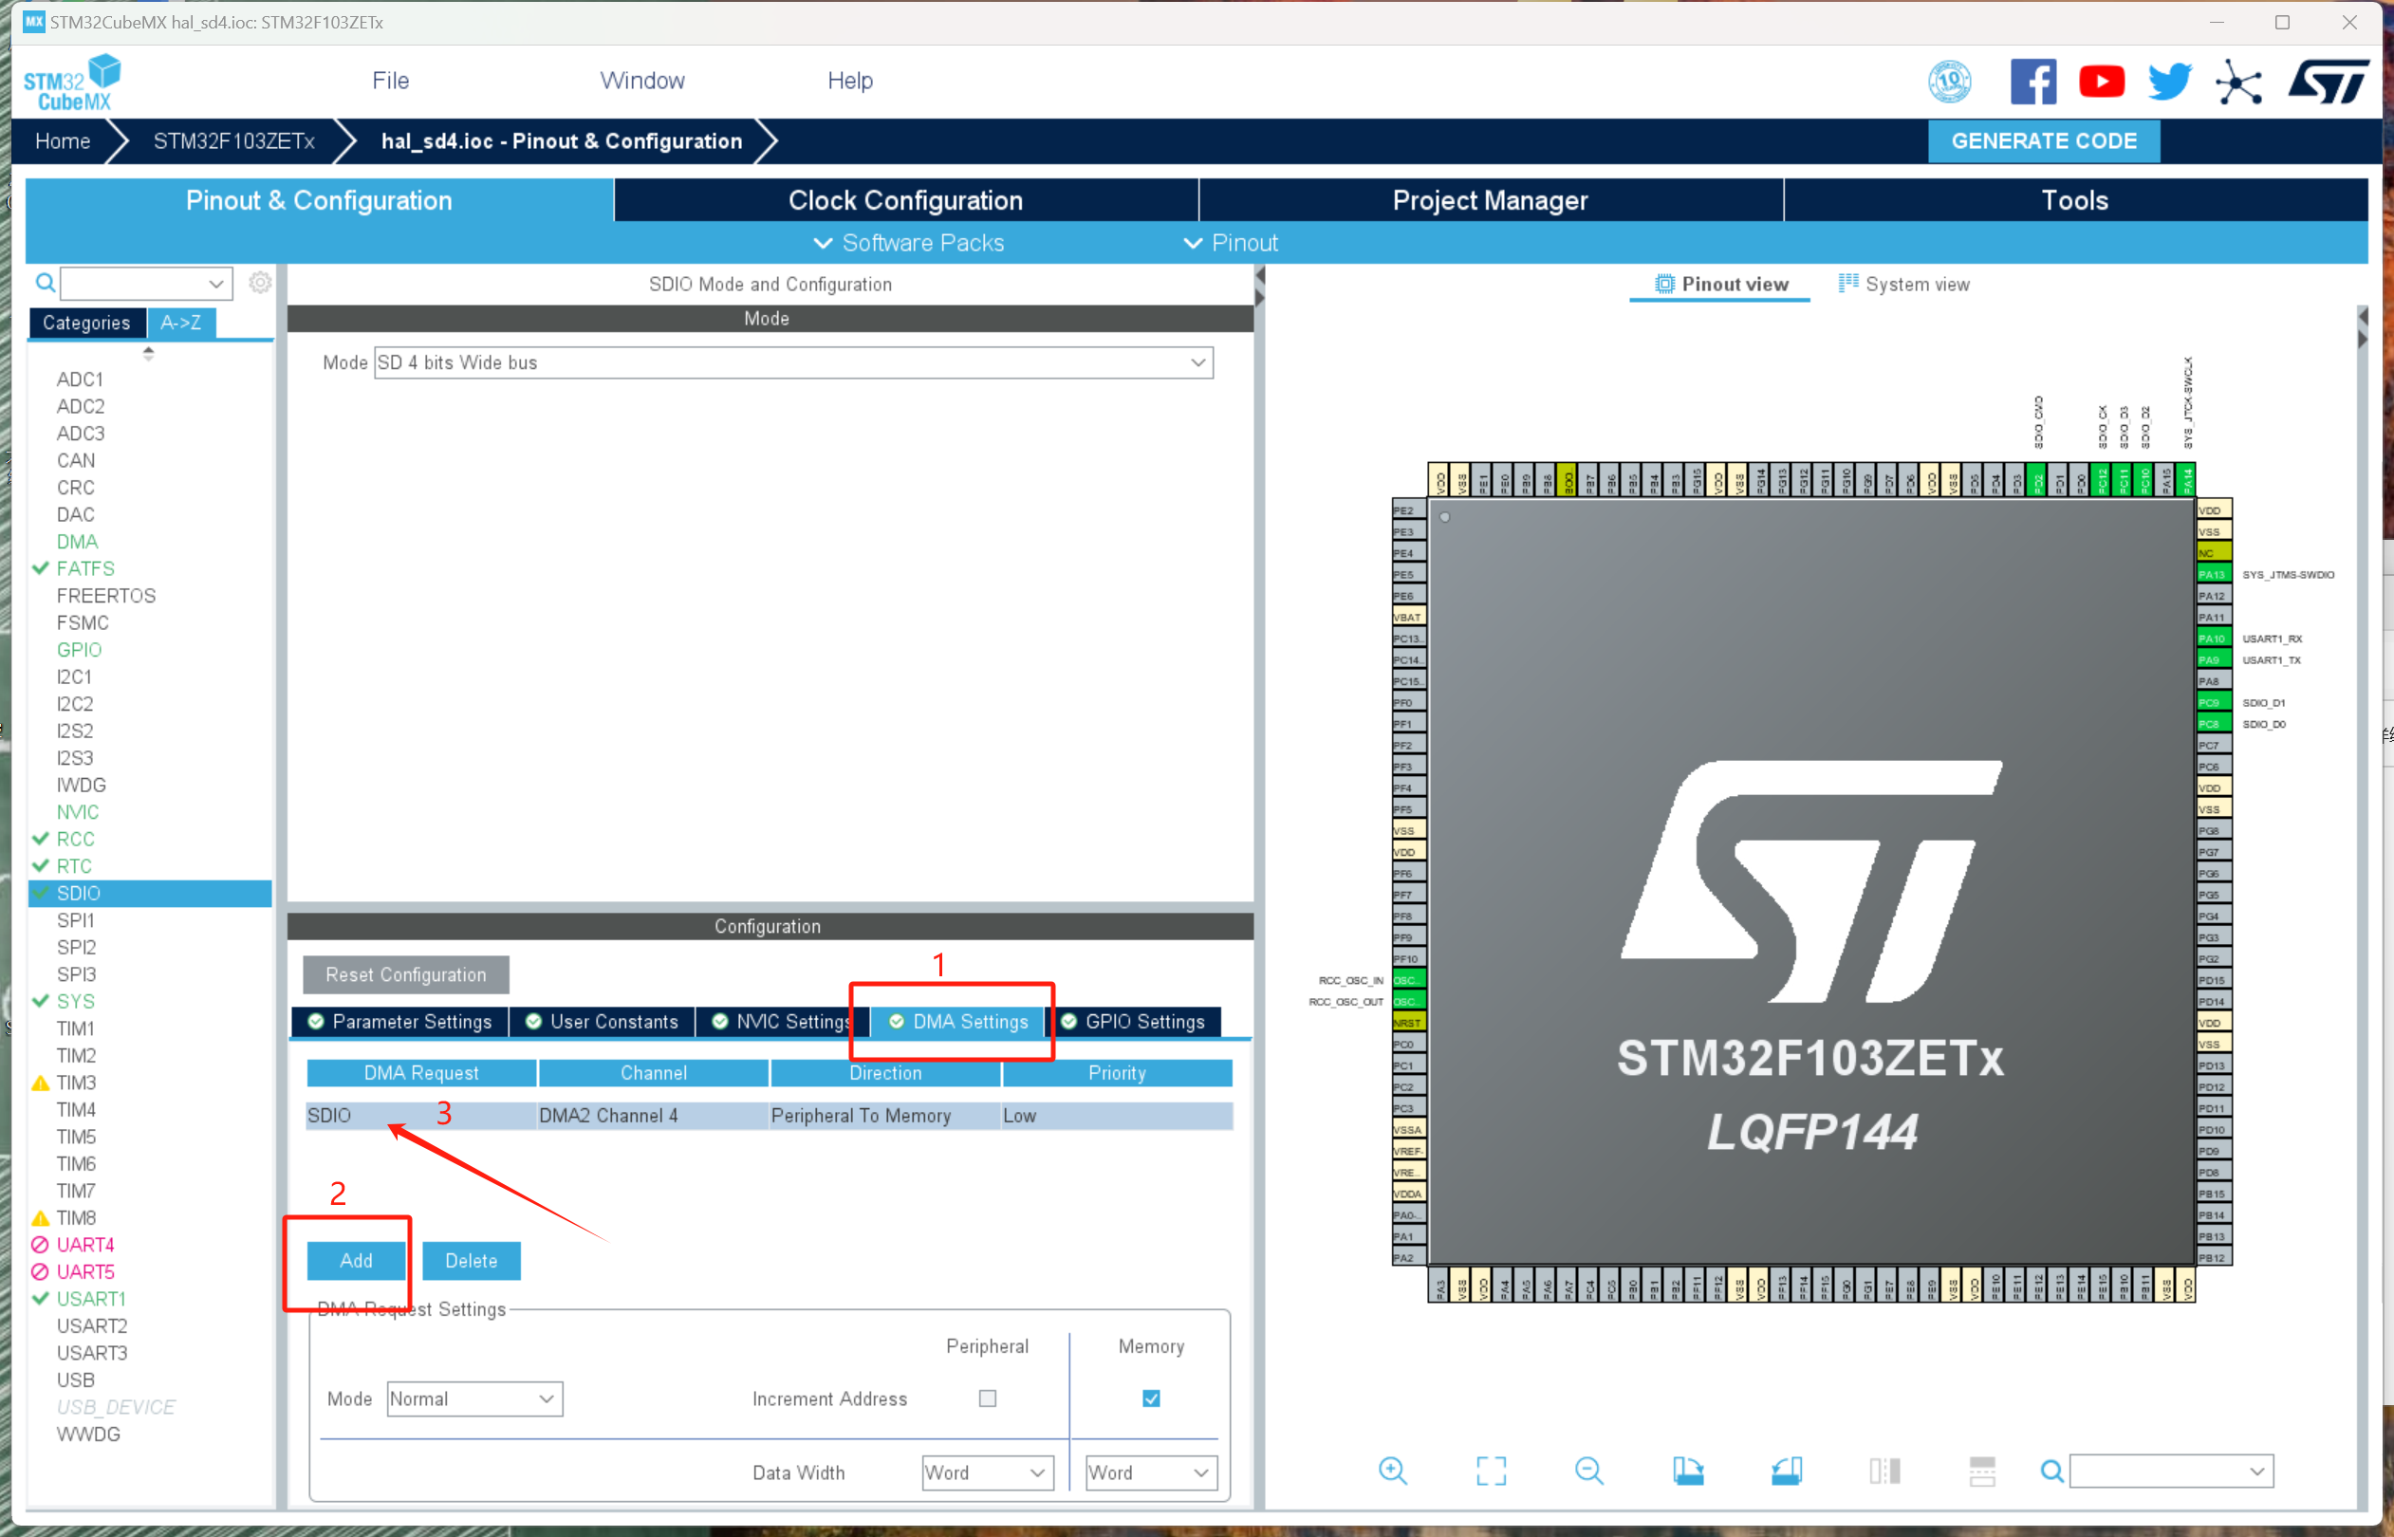The image size is (2394, 1537).
Task: Click the peripheral search magnifier icon
Action: (x=45, y=283)
